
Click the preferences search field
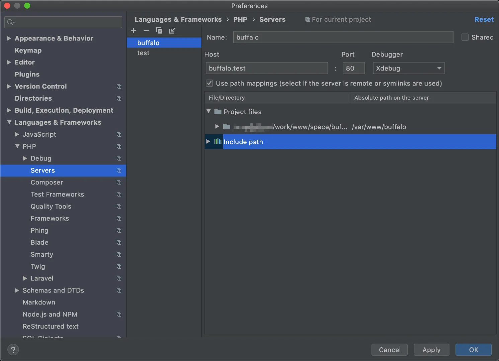click(64, 22)
